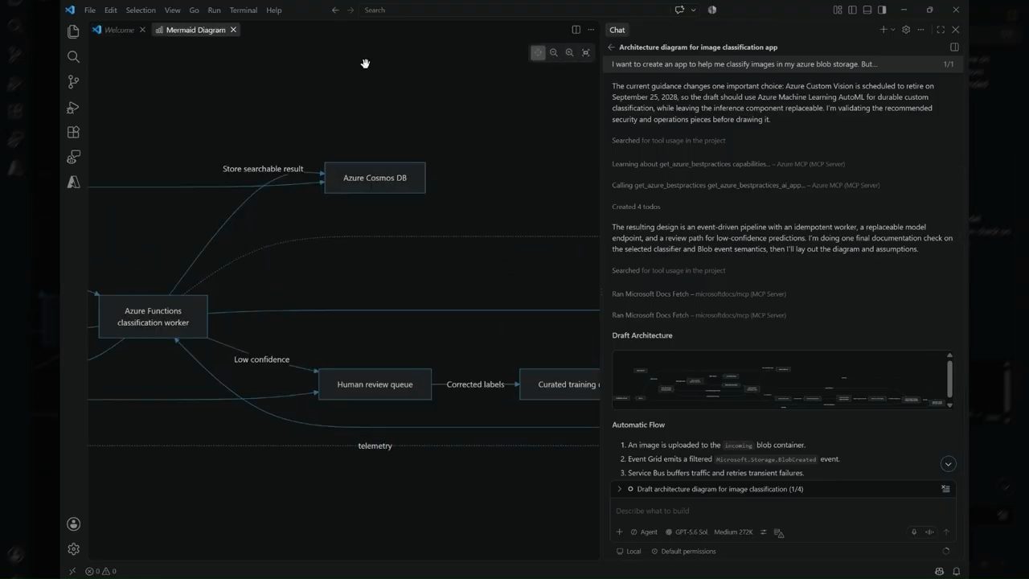
Task: Go back to the chat sessions list
Action: (611, 47)
